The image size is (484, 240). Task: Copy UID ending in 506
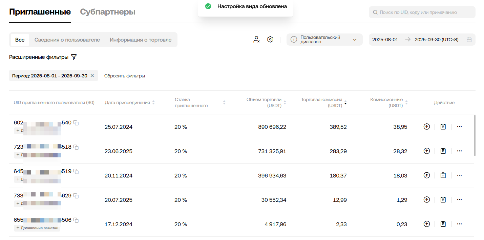pos(76,220)
